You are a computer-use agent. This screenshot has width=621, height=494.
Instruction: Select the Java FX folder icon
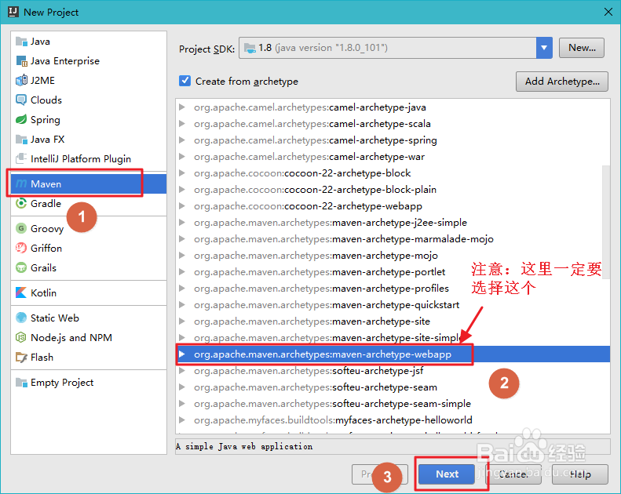click(x=21, y=140)
